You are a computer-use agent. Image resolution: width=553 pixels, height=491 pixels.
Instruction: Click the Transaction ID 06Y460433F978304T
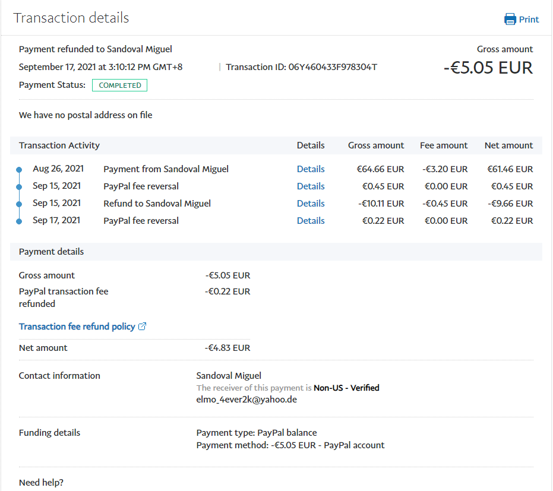click(333, 67)
